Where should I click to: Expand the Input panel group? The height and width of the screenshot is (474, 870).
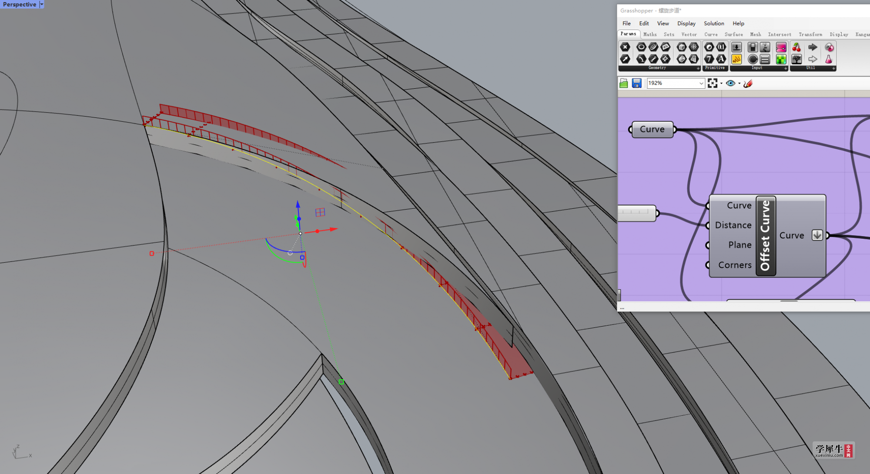point(786,68)
